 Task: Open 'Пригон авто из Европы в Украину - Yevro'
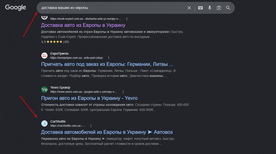point(89,98)
